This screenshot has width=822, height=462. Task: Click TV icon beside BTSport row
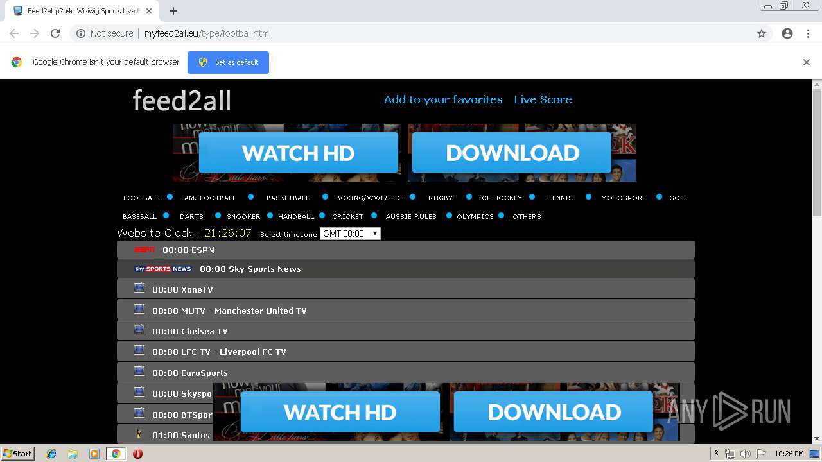pos(139,413)
